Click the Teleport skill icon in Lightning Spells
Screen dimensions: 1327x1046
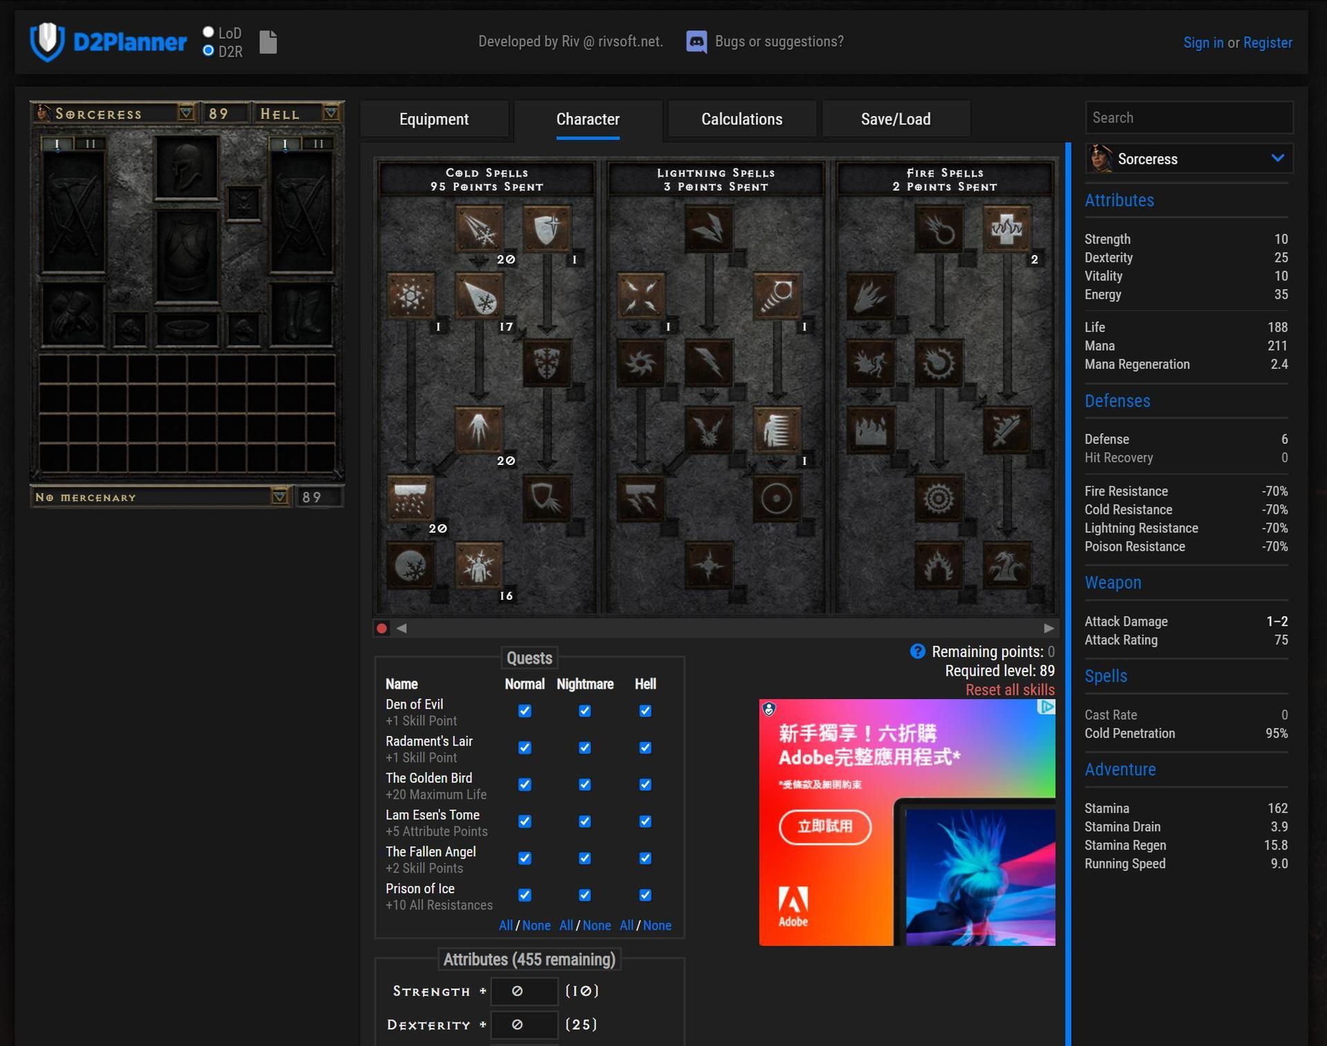(776, 430)
